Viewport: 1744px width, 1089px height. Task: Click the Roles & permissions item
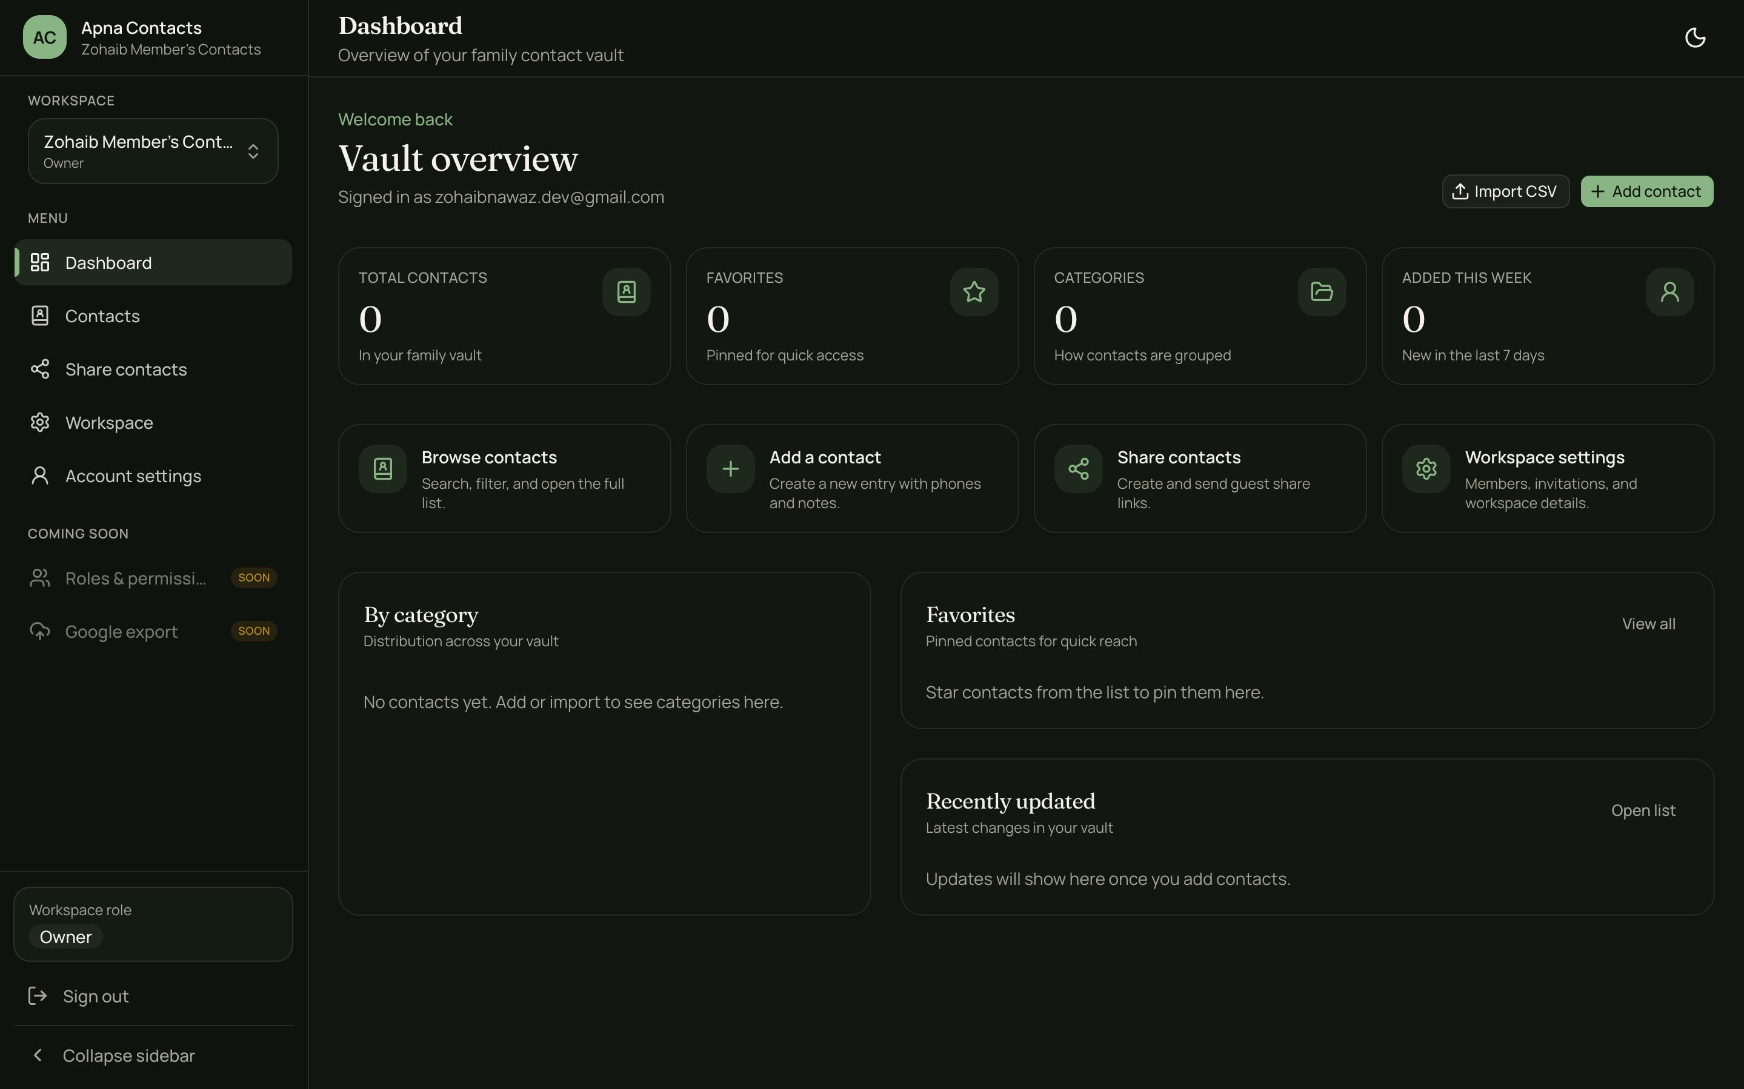[x=153, y=578]
